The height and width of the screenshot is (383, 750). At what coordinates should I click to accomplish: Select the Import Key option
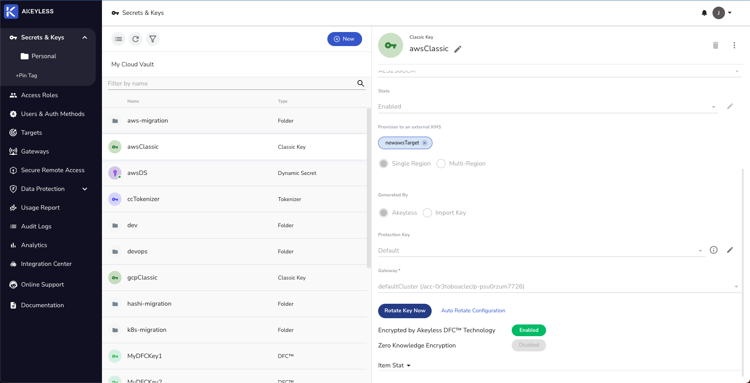coord(427,213)
